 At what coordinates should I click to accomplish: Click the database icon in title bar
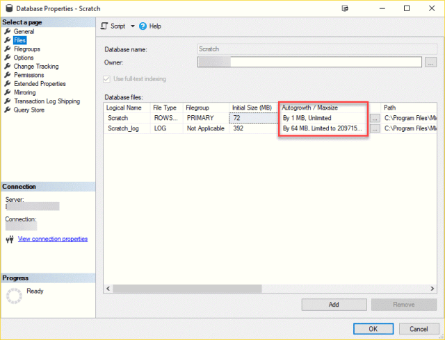tap(9, 8)
